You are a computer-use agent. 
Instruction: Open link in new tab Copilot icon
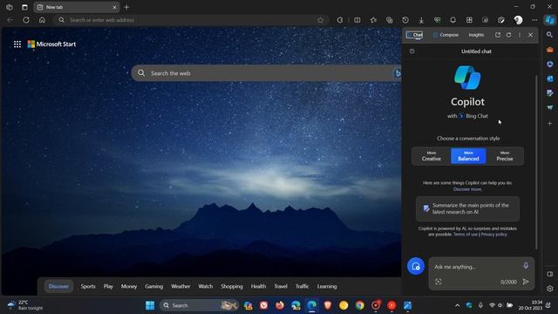point(498,35)
